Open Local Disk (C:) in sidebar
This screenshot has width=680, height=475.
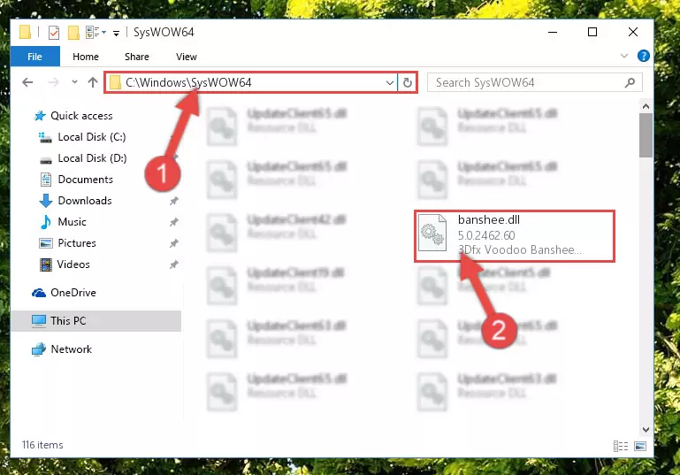tap(91, 137)
